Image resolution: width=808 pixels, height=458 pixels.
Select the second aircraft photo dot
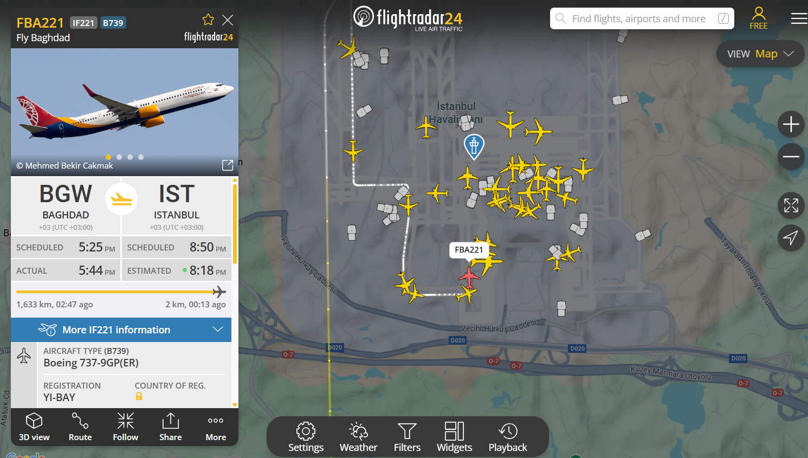(119, 157)
